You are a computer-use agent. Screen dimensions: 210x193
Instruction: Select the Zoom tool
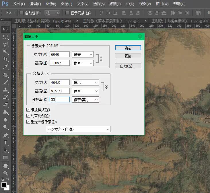5,173
